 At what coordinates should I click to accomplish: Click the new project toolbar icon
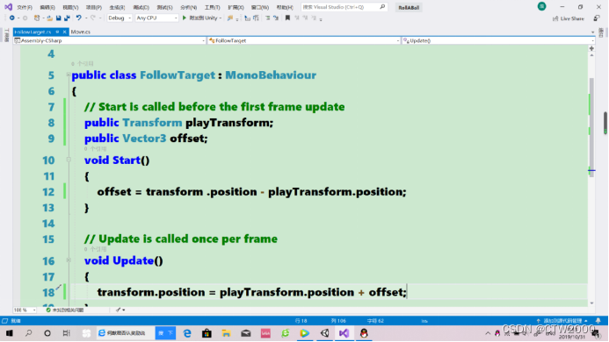click(x=37, y=18)
